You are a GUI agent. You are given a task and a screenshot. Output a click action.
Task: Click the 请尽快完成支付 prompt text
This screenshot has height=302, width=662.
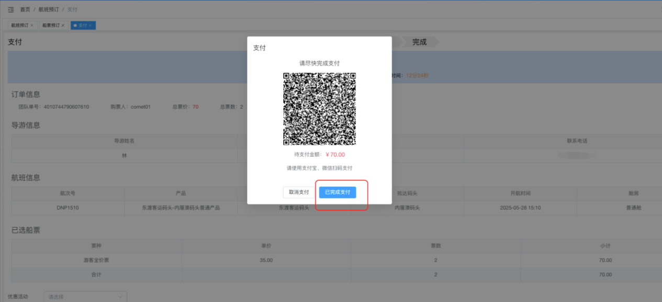coord(319,63)
